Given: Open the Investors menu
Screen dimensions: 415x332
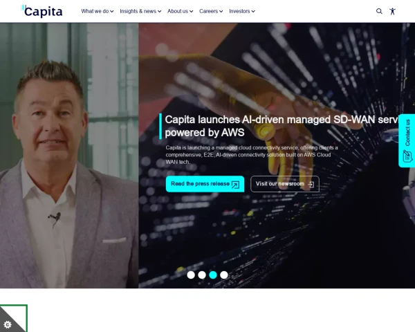Looking at the screenshot, I should coord(242,11).
